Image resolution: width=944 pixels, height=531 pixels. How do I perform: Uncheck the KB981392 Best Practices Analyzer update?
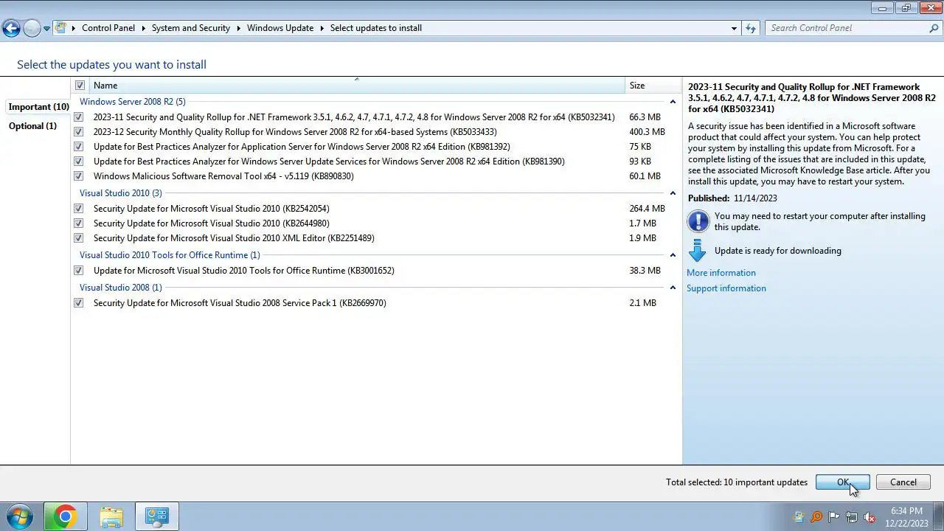[78, 147]
